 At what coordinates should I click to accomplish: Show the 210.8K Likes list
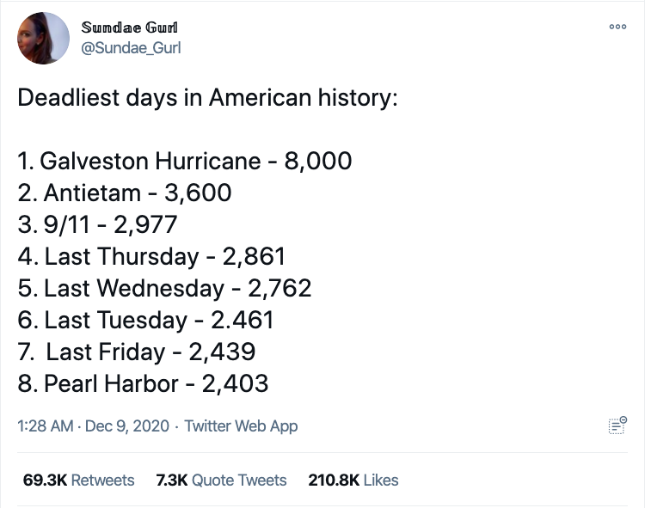353,480
